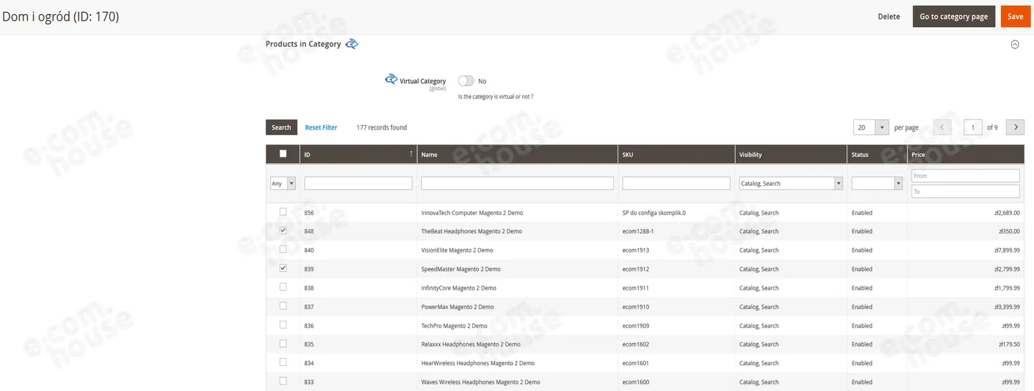Click the SKU filter input field
Screen dimensions: 1034x391
click(676, 183)
